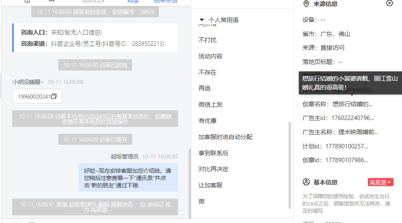Select the 微 quick phrase
402x223 pixels.
point(202,201)
